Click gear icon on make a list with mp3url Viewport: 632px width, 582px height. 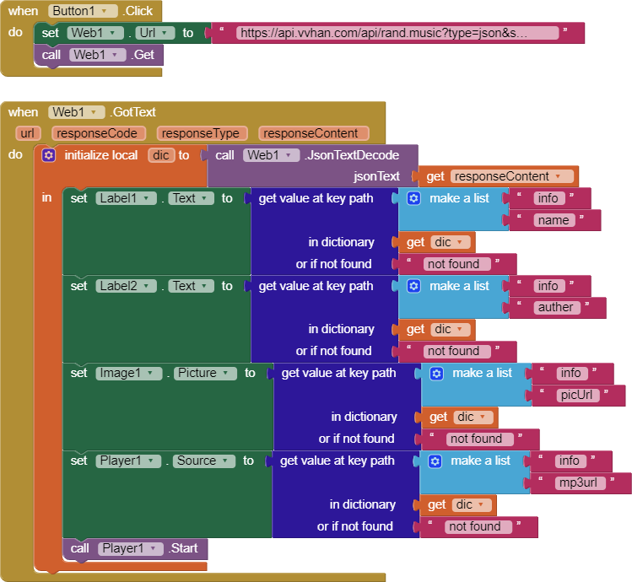click(x=435, y=461)
